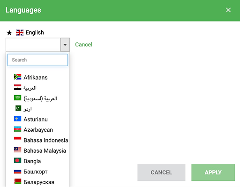Image resolution: width=240 pixels, height=187 pixels.
Task: Click the Saudi Arabia flag icon
Action: click(x=17, y=98)
